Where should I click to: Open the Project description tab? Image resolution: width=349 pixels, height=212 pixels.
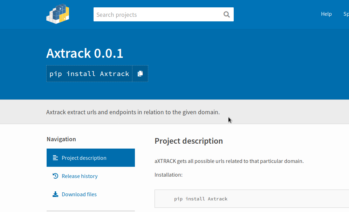click(x=91, y=158)
